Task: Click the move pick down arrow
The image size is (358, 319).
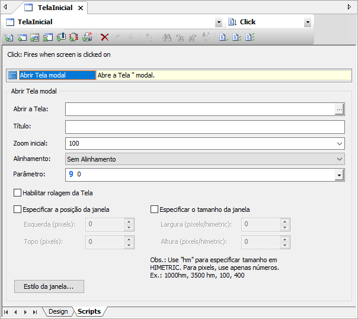Action: (x=131, y=37)
